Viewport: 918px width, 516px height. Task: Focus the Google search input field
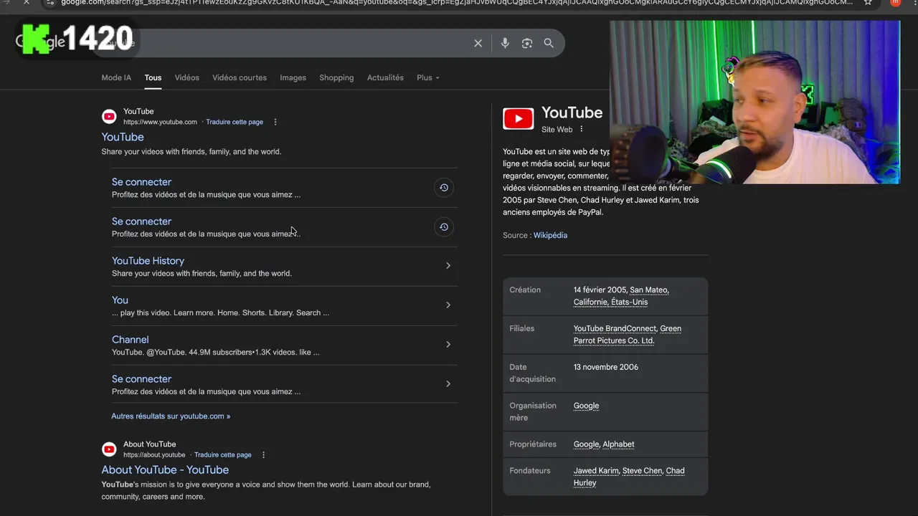point(287,43)
